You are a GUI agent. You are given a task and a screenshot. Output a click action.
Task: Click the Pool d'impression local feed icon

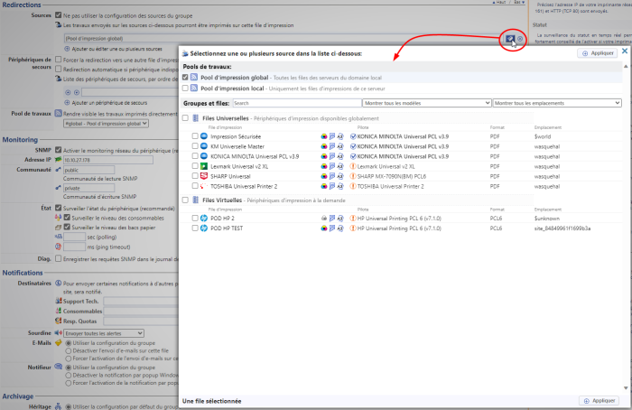pyautogui.click(x=194, y=89)
